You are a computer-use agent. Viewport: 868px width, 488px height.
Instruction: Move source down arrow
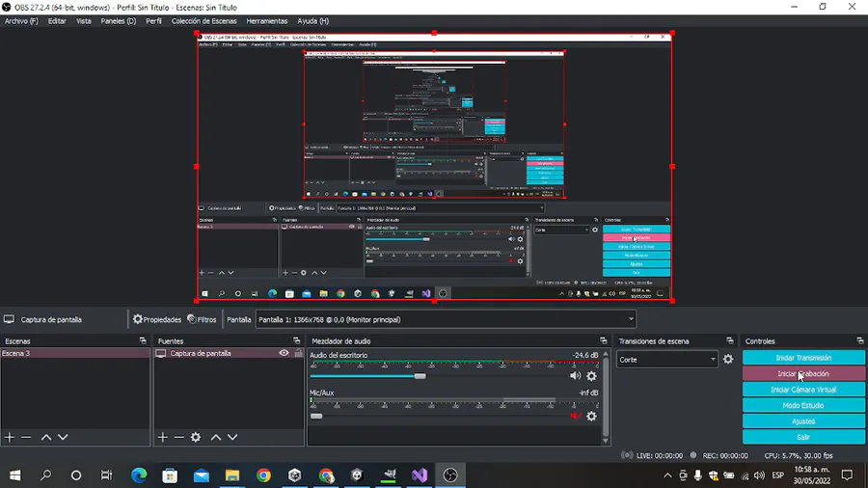232,437
